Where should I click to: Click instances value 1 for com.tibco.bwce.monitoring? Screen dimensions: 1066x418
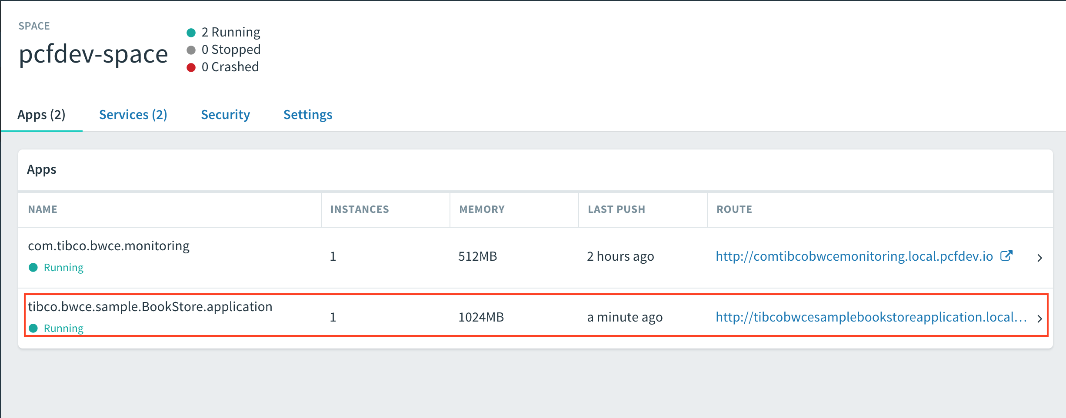[333, 256]
